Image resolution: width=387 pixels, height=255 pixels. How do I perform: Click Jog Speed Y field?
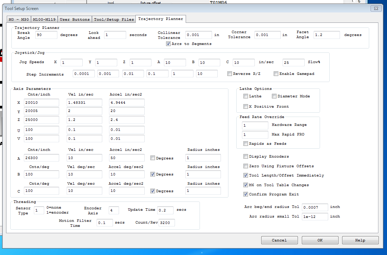coord(106,62)
